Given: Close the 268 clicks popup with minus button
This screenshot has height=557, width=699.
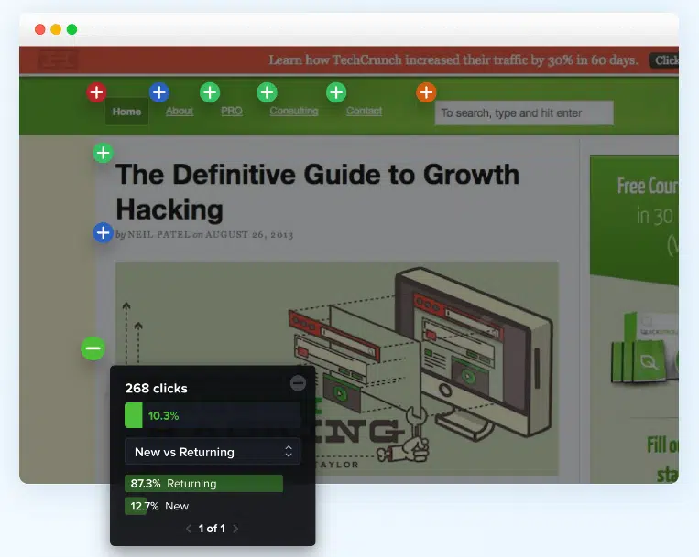Looking at the screenshot, I should pos(298,383).
